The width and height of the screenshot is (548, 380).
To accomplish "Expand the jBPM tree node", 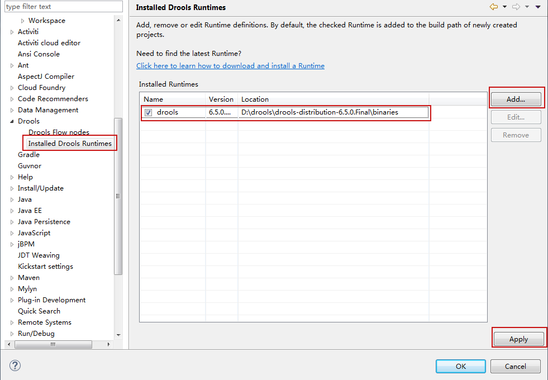I will (12, 244).
